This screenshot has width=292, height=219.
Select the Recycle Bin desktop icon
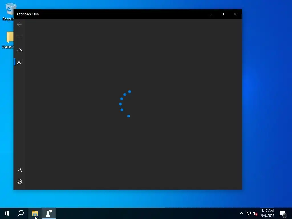[8, 12]
